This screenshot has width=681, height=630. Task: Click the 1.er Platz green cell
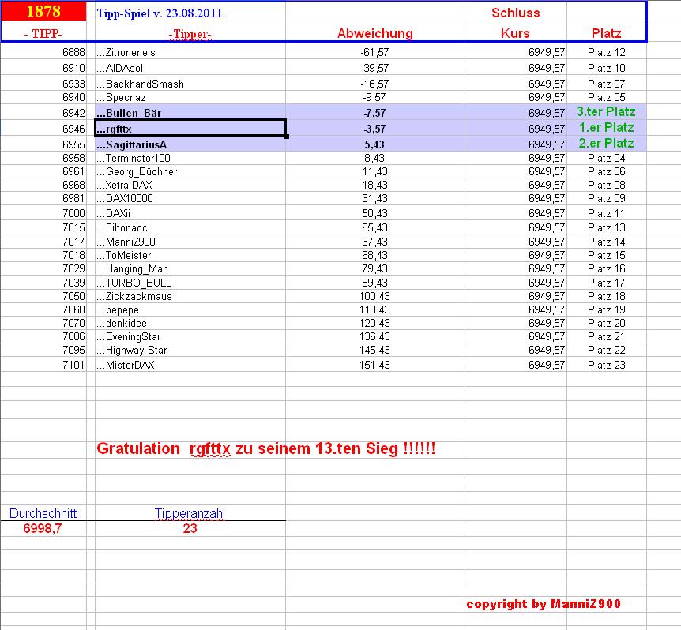click(x=606, y=128)
